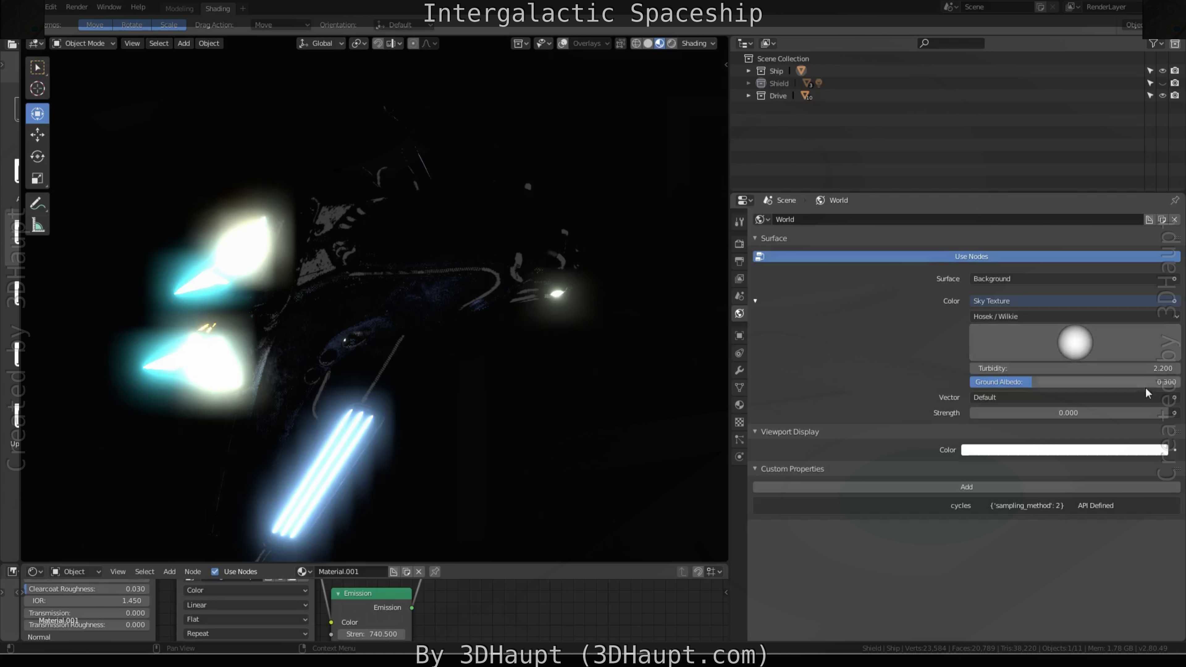The width and height of the screenshot is (1186, 667).
Task: Toggle Use Nodes checkbox in node editor
Action: pos(215,571)
